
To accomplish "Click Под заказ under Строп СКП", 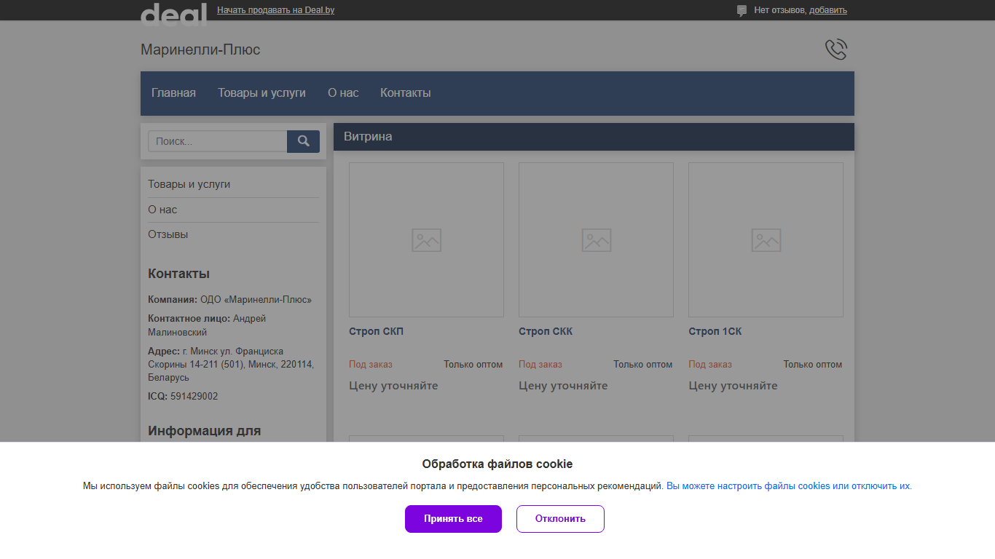I will [x=371, y=365].
